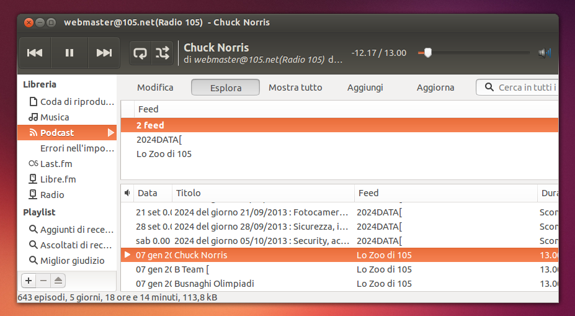575x316 pixels.
Task: Click the Last.fm logo icon
Action: click(33, 163)
